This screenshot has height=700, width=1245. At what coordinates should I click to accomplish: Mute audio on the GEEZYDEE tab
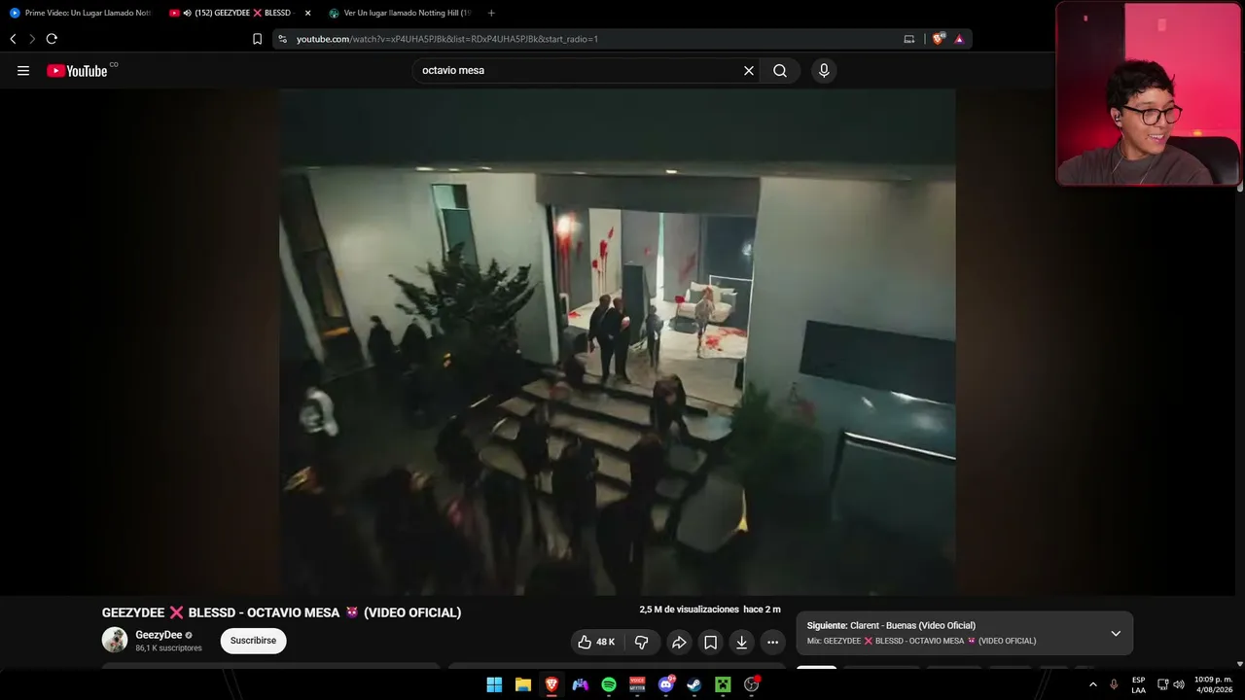[187, 13]
